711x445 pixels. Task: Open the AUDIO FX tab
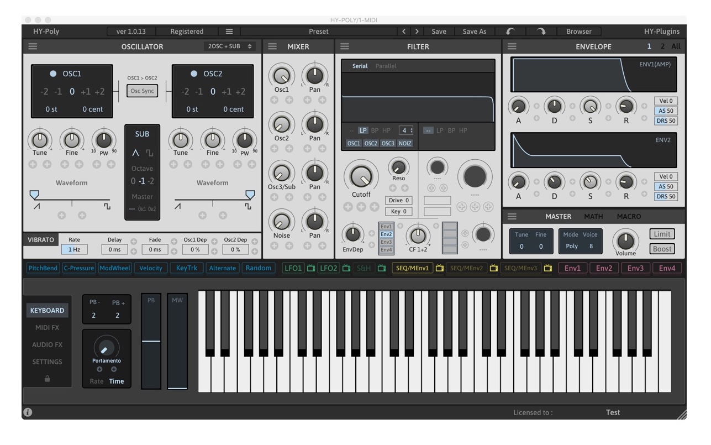coord(47,344)
